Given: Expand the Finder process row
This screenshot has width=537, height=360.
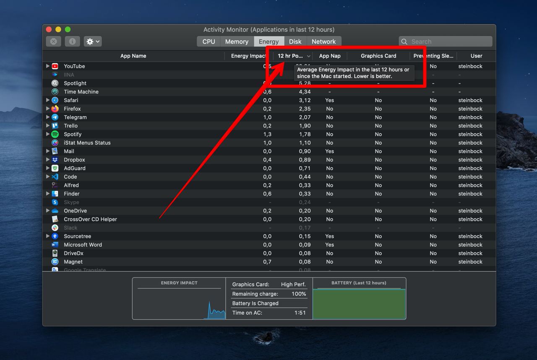Looking at the screenshot, I should click(48, 194).
